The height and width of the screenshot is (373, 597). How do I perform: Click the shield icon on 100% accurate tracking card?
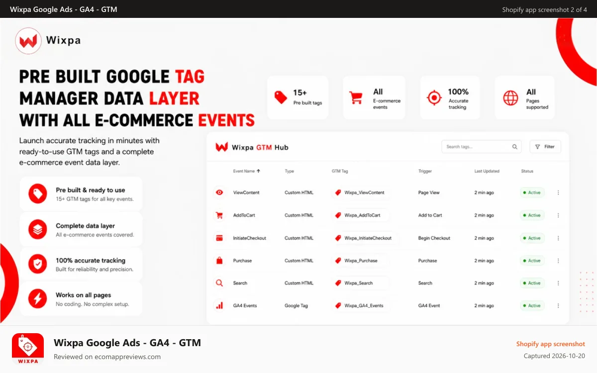(x=37, y=264)
